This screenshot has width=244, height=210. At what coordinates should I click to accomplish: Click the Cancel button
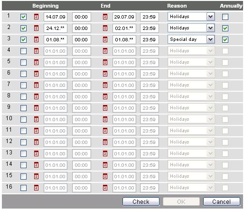click(x=222, y=201)
